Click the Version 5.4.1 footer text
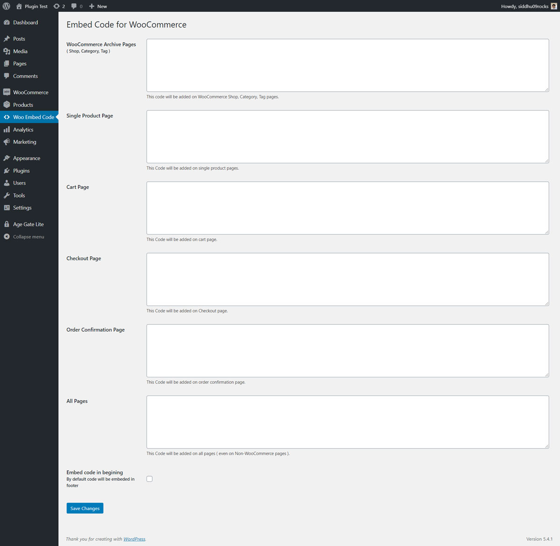Image resolution: width=560 pixels, height=546 pixels. 539,539
